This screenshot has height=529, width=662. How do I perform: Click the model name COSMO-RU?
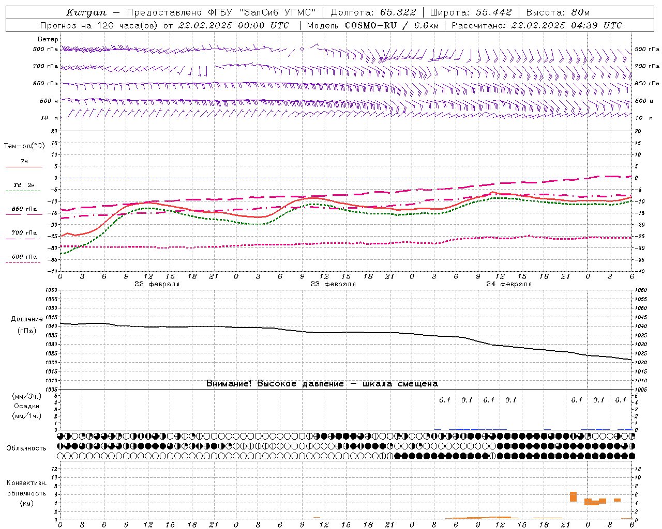[x=371, y=25]
